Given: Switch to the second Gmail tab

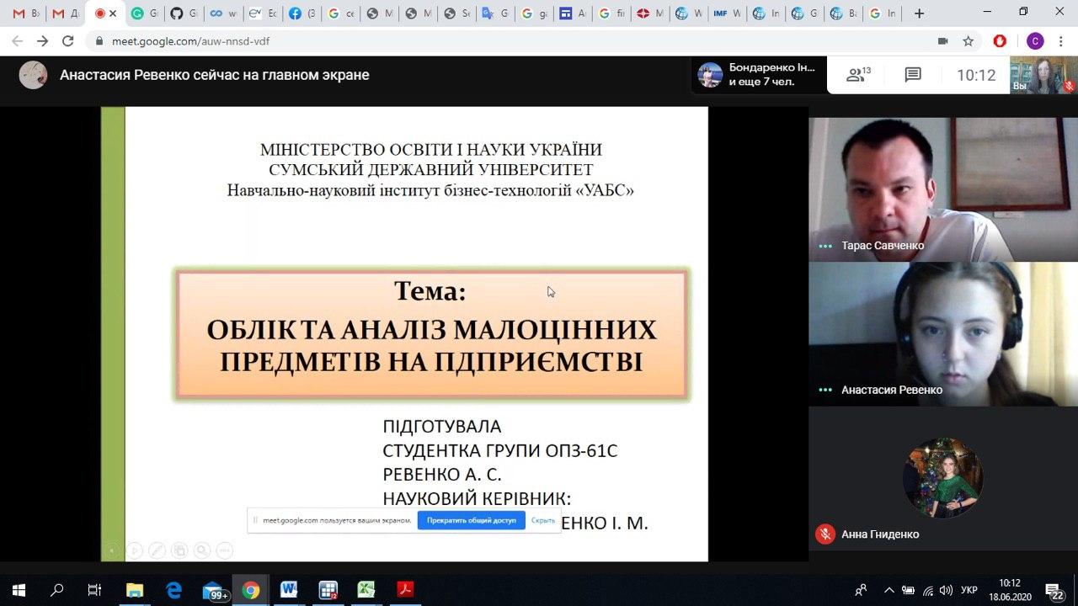Looking at the screenshot, I should (x=65, y=13).
